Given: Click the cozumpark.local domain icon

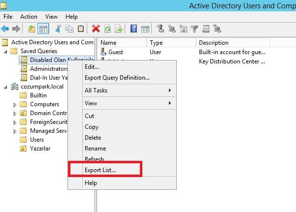Looking at the screenshot, I should click(15, 87).
